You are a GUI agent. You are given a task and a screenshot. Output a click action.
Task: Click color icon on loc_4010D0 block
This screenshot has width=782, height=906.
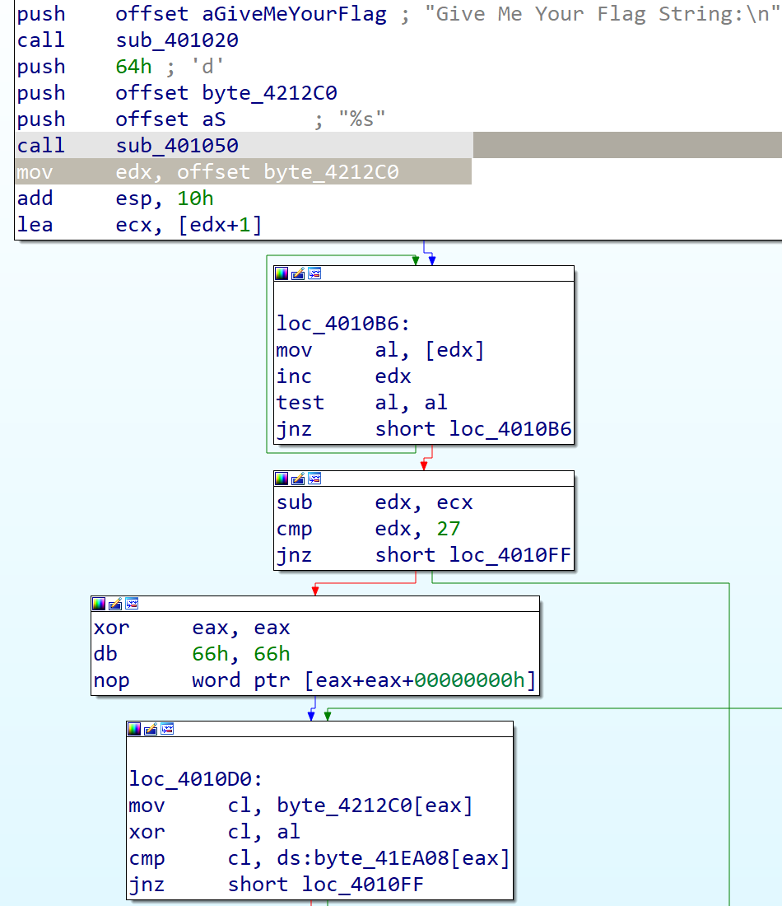136,729
